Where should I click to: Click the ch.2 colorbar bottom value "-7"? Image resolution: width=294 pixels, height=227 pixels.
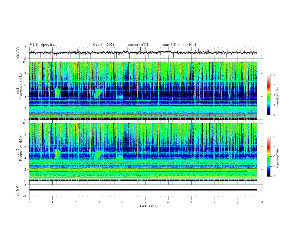click(274, 176)
